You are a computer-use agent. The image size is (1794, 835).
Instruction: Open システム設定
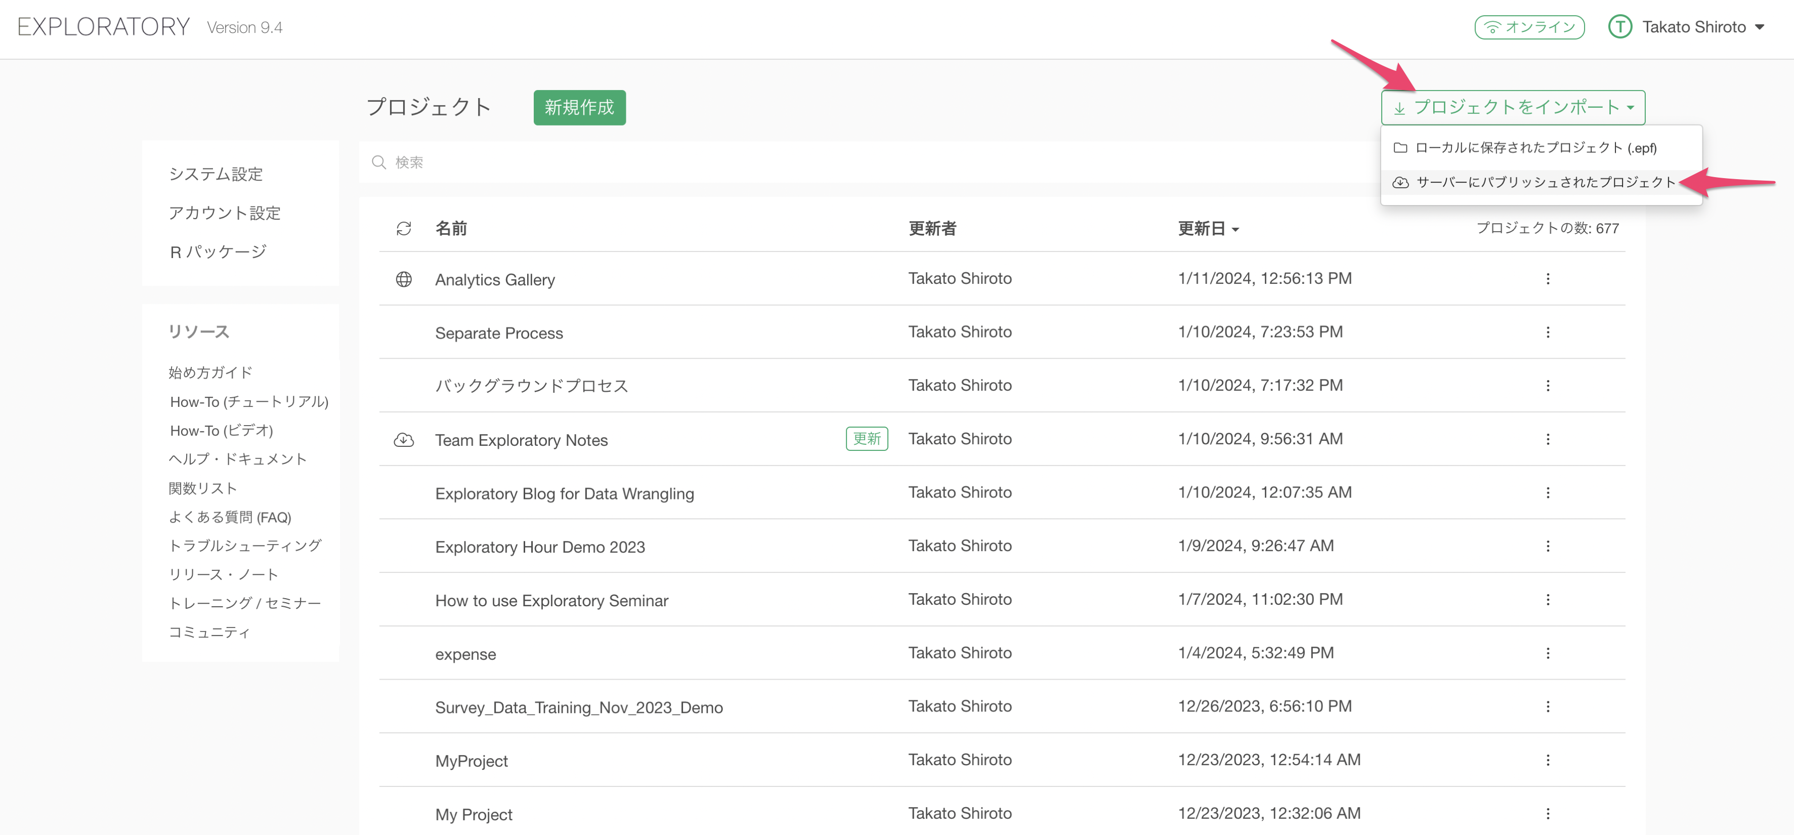pyautogui.click(x=216, y=174)
